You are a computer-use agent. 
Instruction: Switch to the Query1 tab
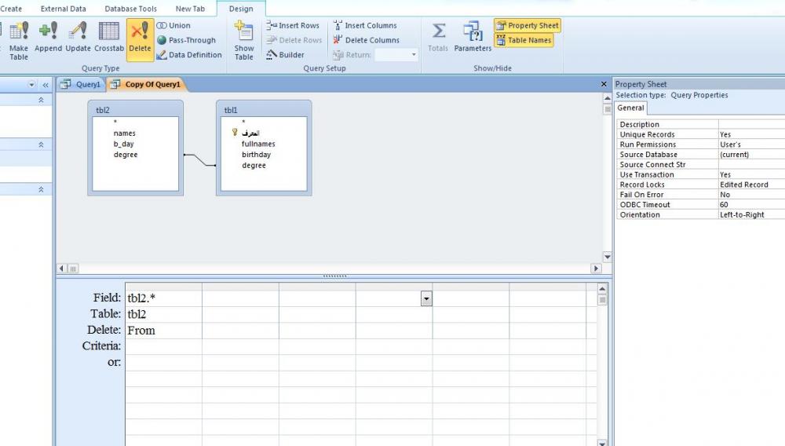click(x=82, y=84)
